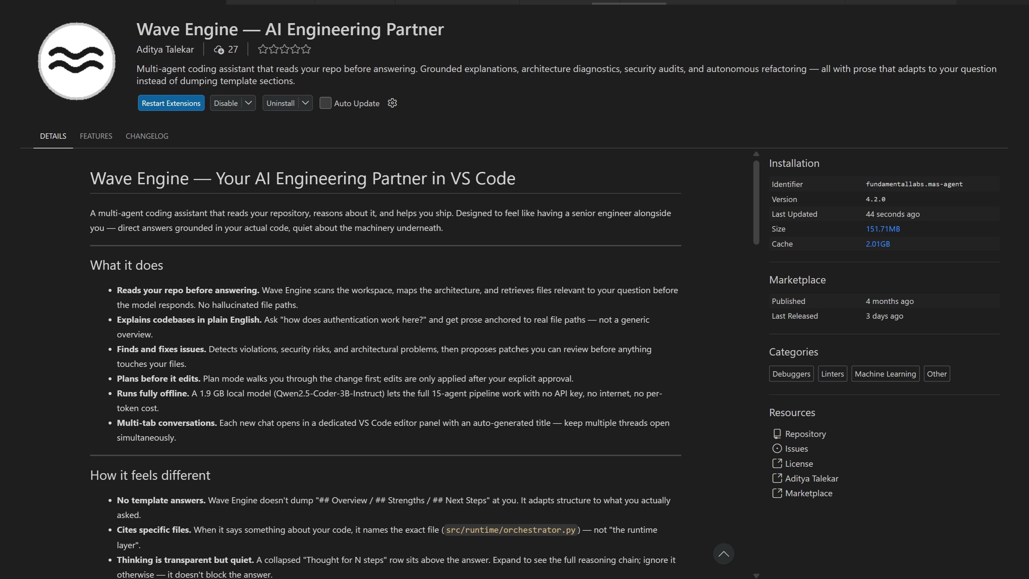Screen dimensions: 1029x579
Task: Switch to the FEATURES tab
Action: [x=96, y=136]
